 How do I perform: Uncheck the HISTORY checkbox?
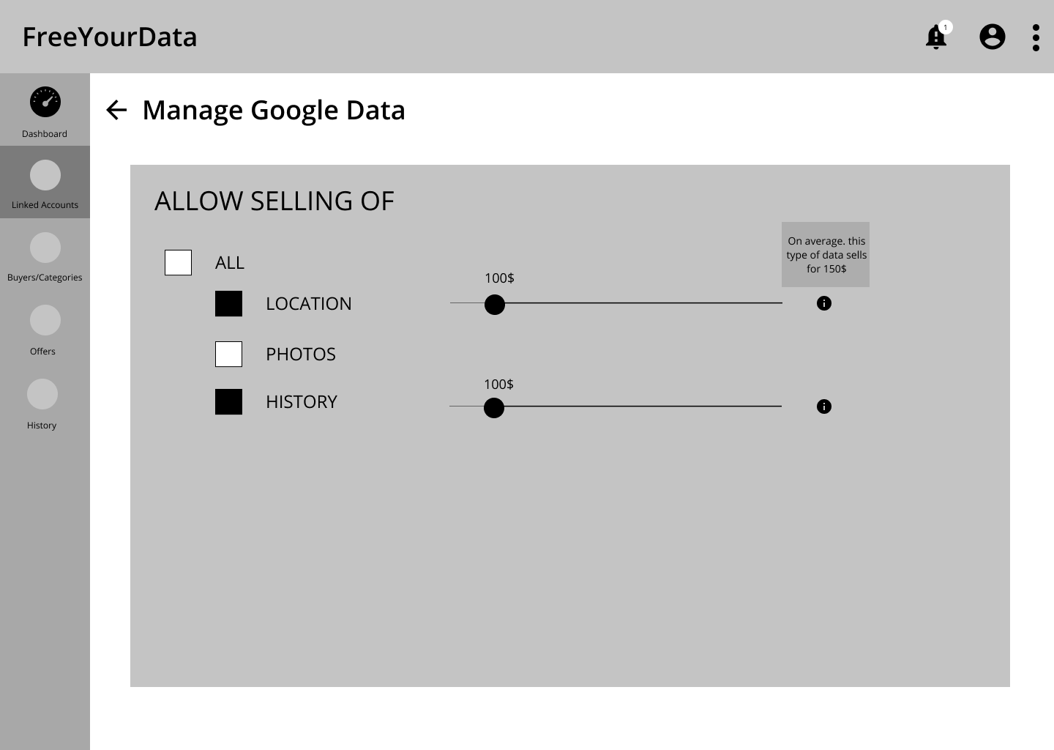click(x=228, y=401)
